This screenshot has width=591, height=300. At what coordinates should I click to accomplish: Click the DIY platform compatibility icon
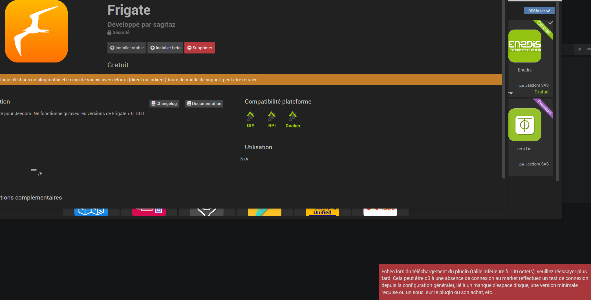tap(251, 120)
